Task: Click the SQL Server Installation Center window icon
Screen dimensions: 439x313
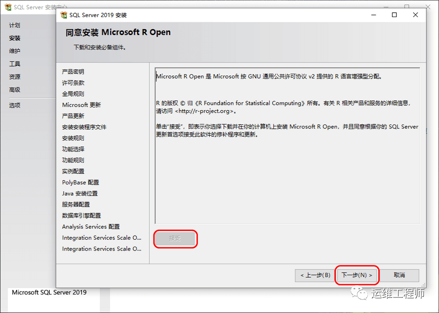Action: pos(8,7)
